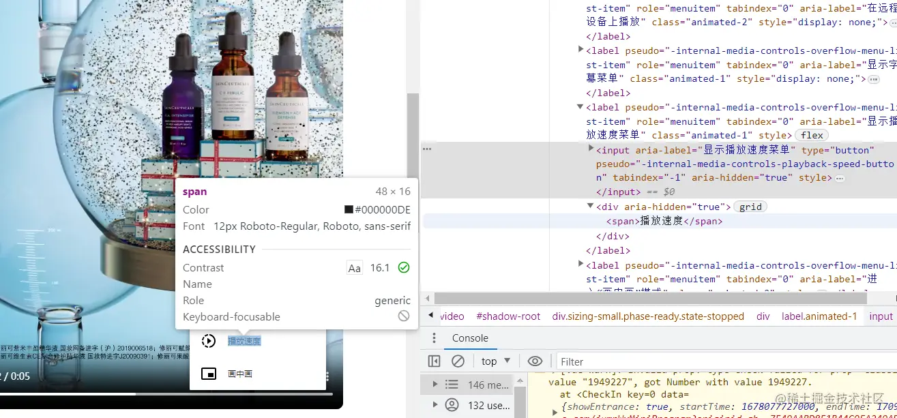Screen dimensions: 897x418
Task: Click the ACCESSIBILITY heading in tooltip
Action: pos(219,250)
